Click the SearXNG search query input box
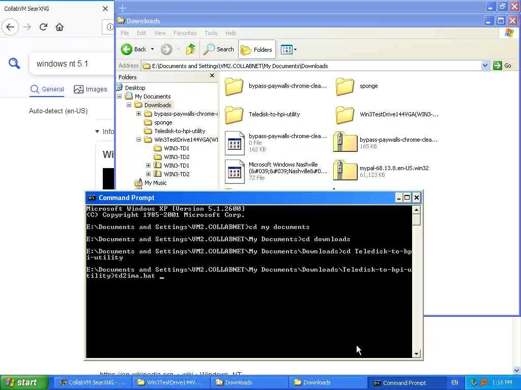This screenshot has width=521, height=390. point(72,63)
